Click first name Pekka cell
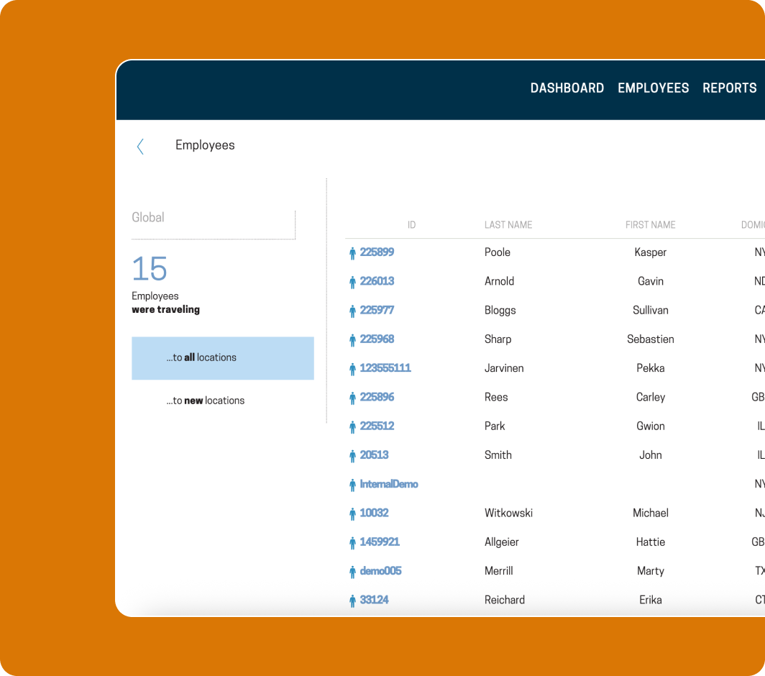 tap(651, 368)
